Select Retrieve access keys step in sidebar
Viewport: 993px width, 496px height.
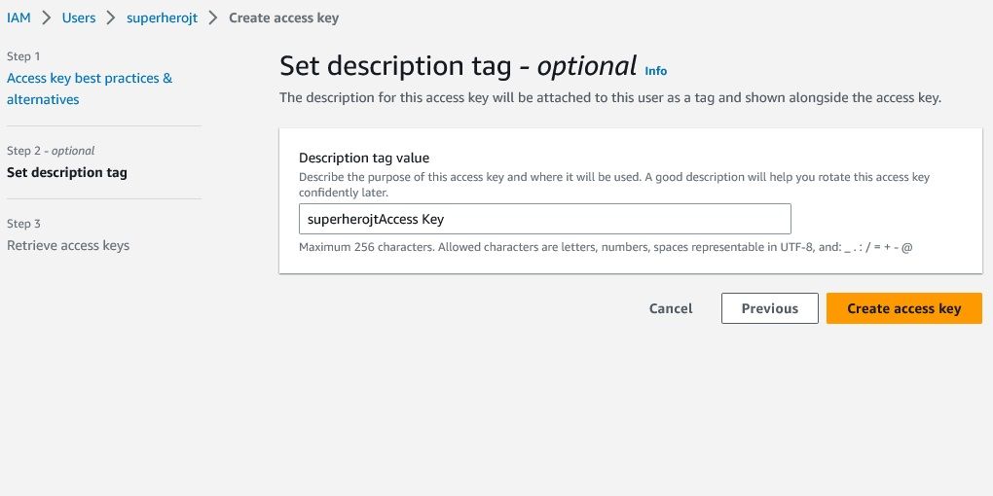[68, 245]
